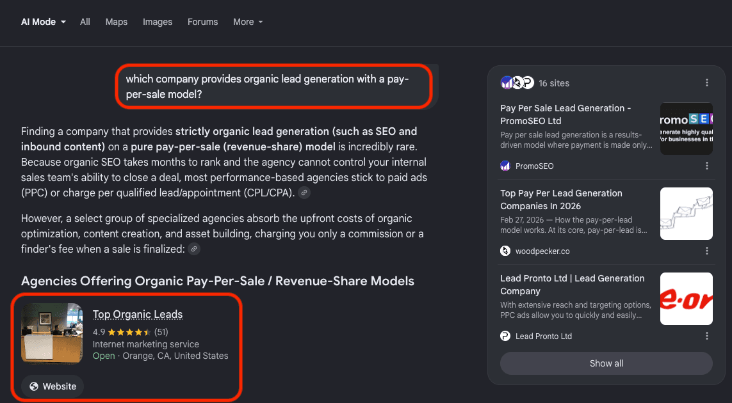Switch to the All tab
Image resolution: width=732 pixels, height=403 pixels.
pos(85,22)
